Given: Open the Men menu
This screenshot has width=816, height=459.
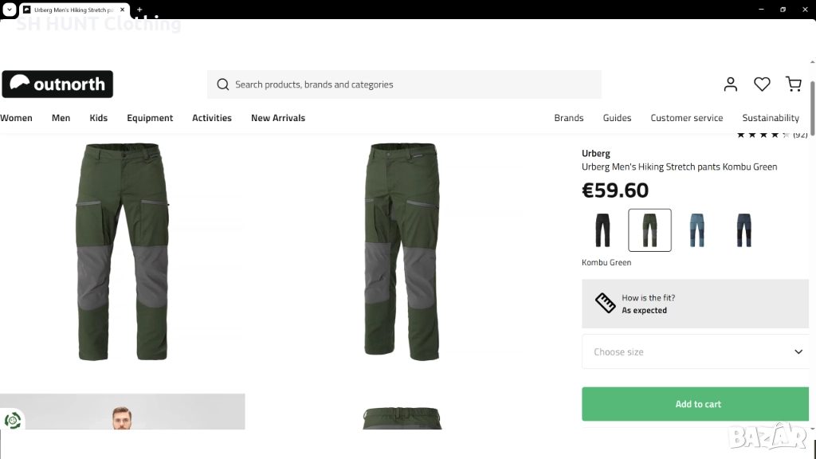Looking at the screenshot, I should (61, 118).
